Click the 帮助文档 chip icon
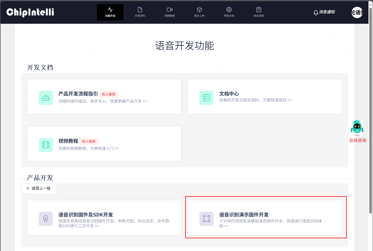 click(229, 10)
